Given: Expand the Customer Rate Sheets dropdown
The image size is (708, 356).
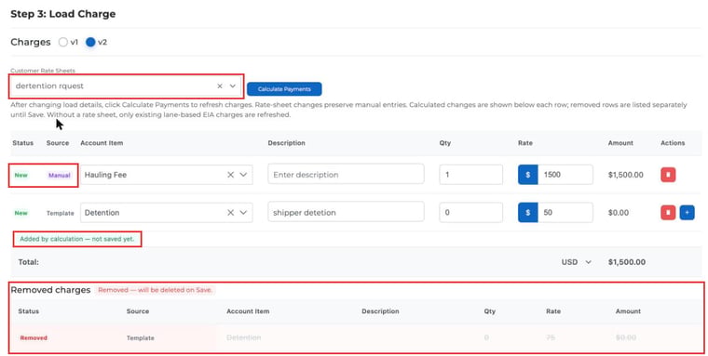Looking at the screenshot, I should pyautogui.click(x=233, y=86).
